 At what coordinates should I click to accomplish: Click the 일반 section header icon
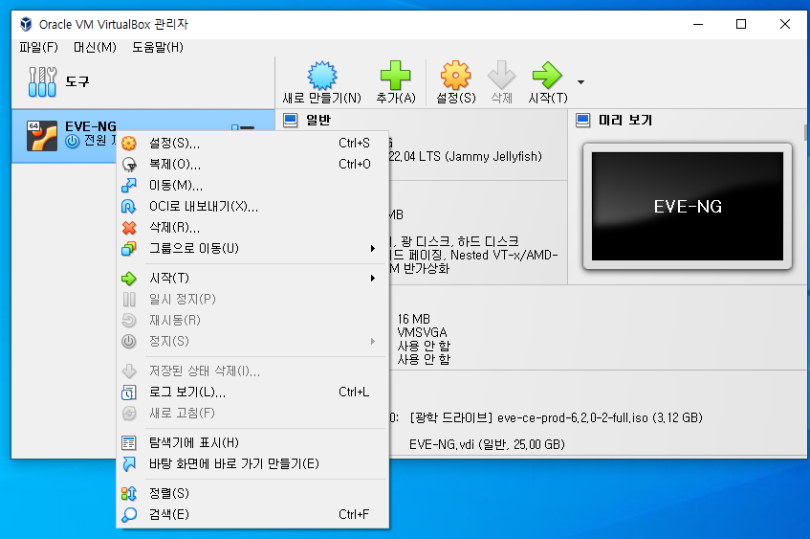pos(291,121)
